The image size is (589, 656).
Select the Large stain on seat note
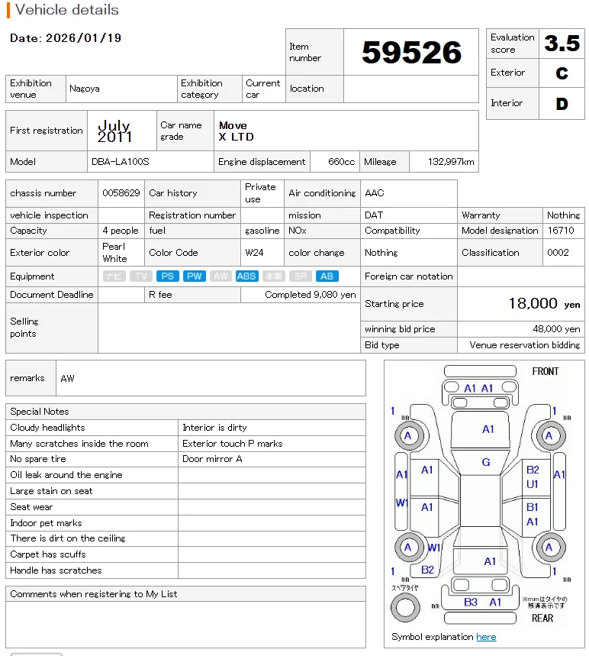51,491
